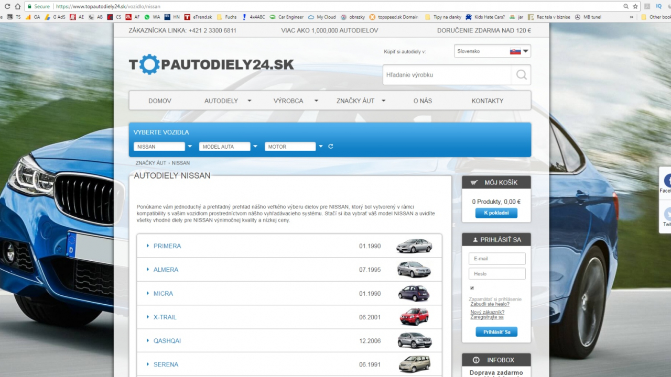
Task: Open the NISSAN make dropdown
Action: point(163,147)
